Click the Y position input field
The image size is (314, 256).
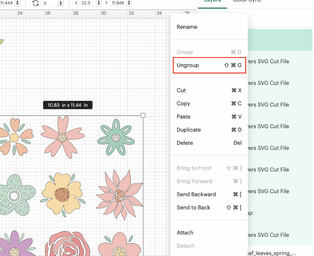click(118, 3)
